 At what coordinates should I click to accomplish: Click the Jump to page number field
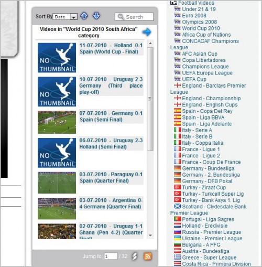111,257
